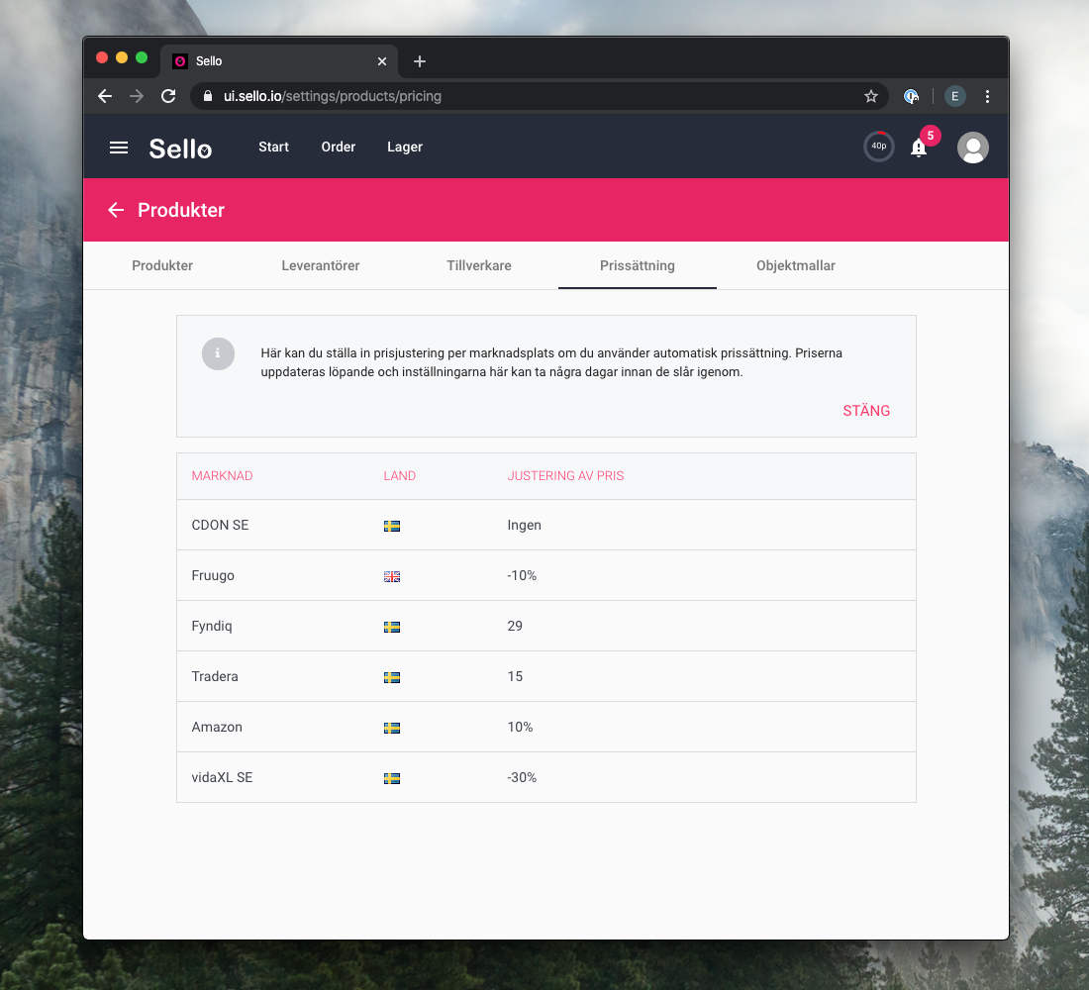This screenshot has height=990, width=1089.
Task: Open the Chrome profile E avatar
Action: click(x=955, y=96)
